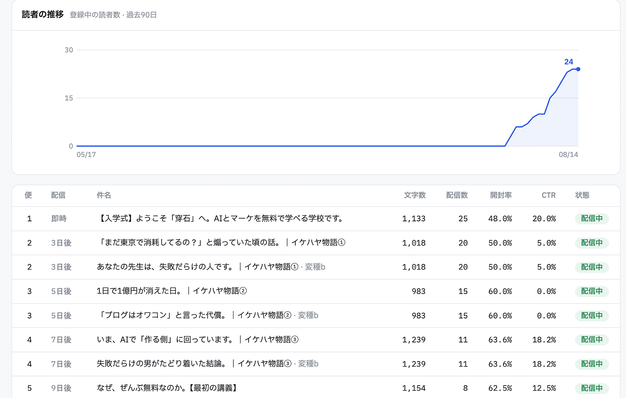Open email いま、AIで「作る側」に回っています
This screenshot has height=398, width=626.
pos(197,340)
